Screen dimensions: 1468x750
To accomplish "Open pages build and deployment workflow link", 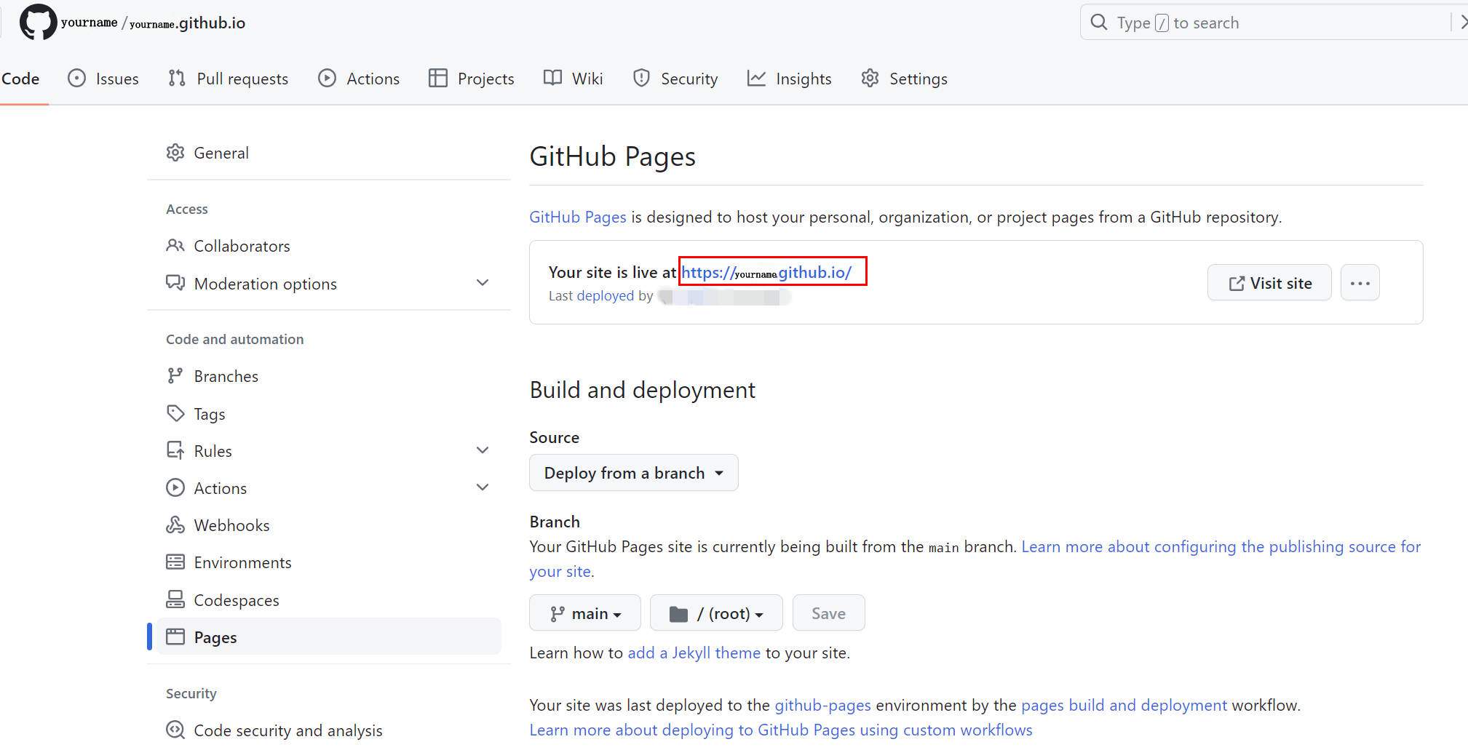I will [x=1124, y=706].
